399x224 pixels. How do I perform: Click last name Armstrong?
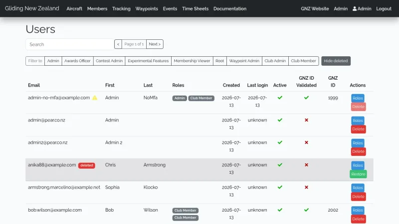tap(155, 165)
